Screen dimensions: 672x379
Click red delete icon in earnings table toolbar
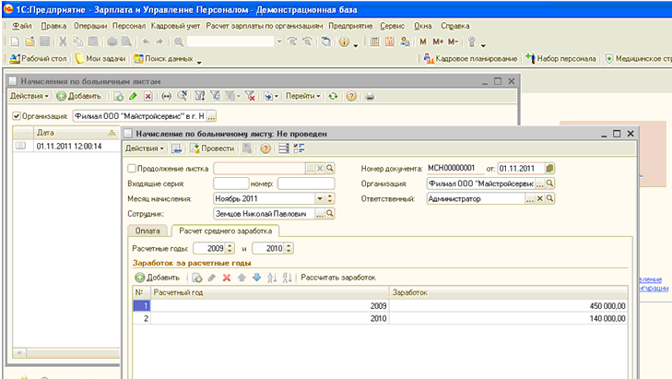(x=227, y=278)
